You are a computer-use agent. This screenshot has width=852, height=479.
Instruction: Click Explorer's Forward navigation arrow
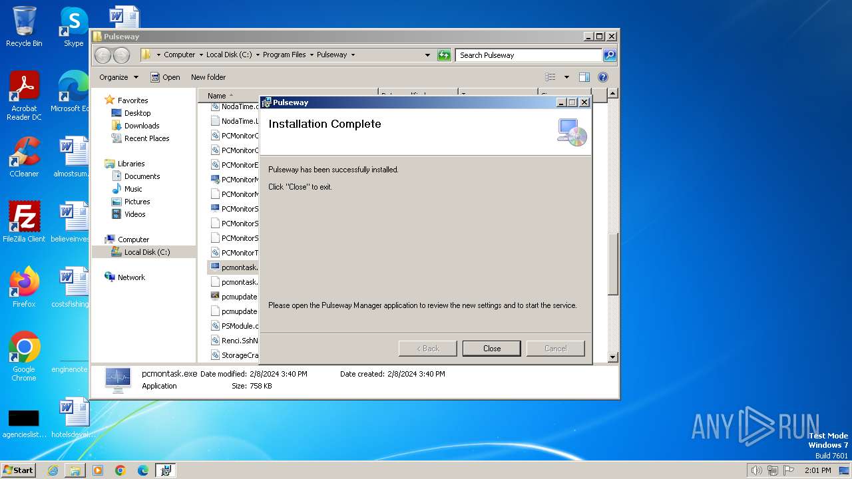121,55
